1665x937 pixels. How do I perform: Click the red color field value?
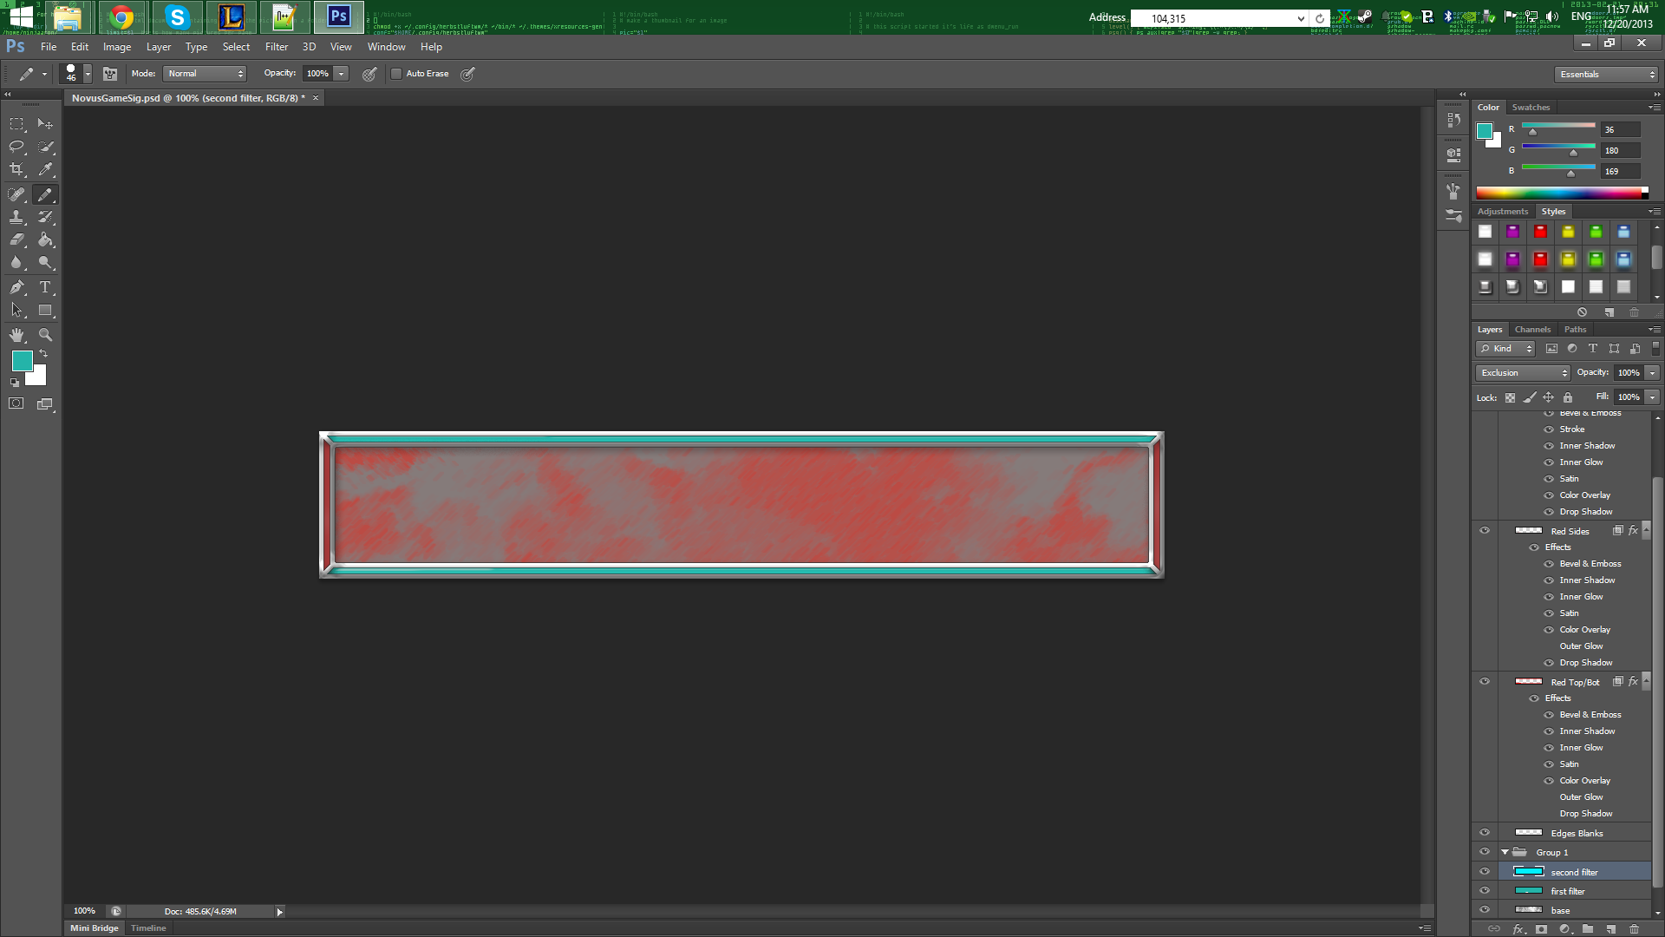click(1619, 130)
